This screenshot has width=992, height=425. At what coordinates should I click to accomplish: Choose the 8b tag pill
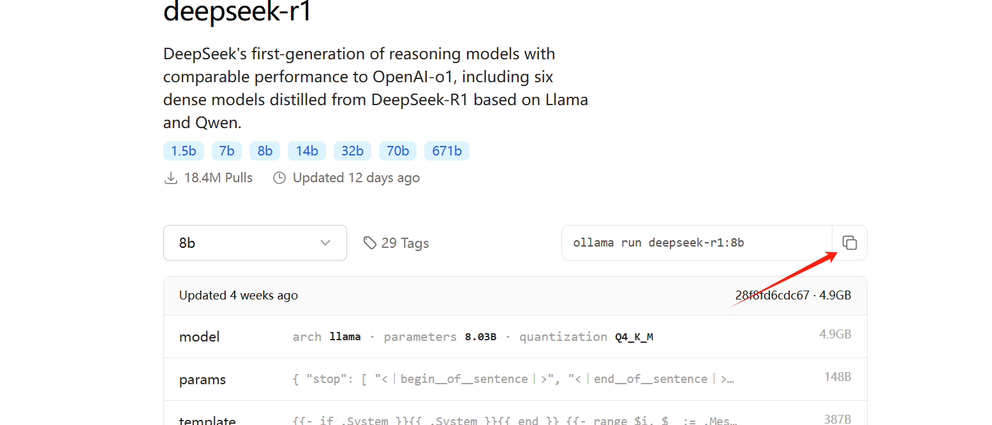click(265, 151)
